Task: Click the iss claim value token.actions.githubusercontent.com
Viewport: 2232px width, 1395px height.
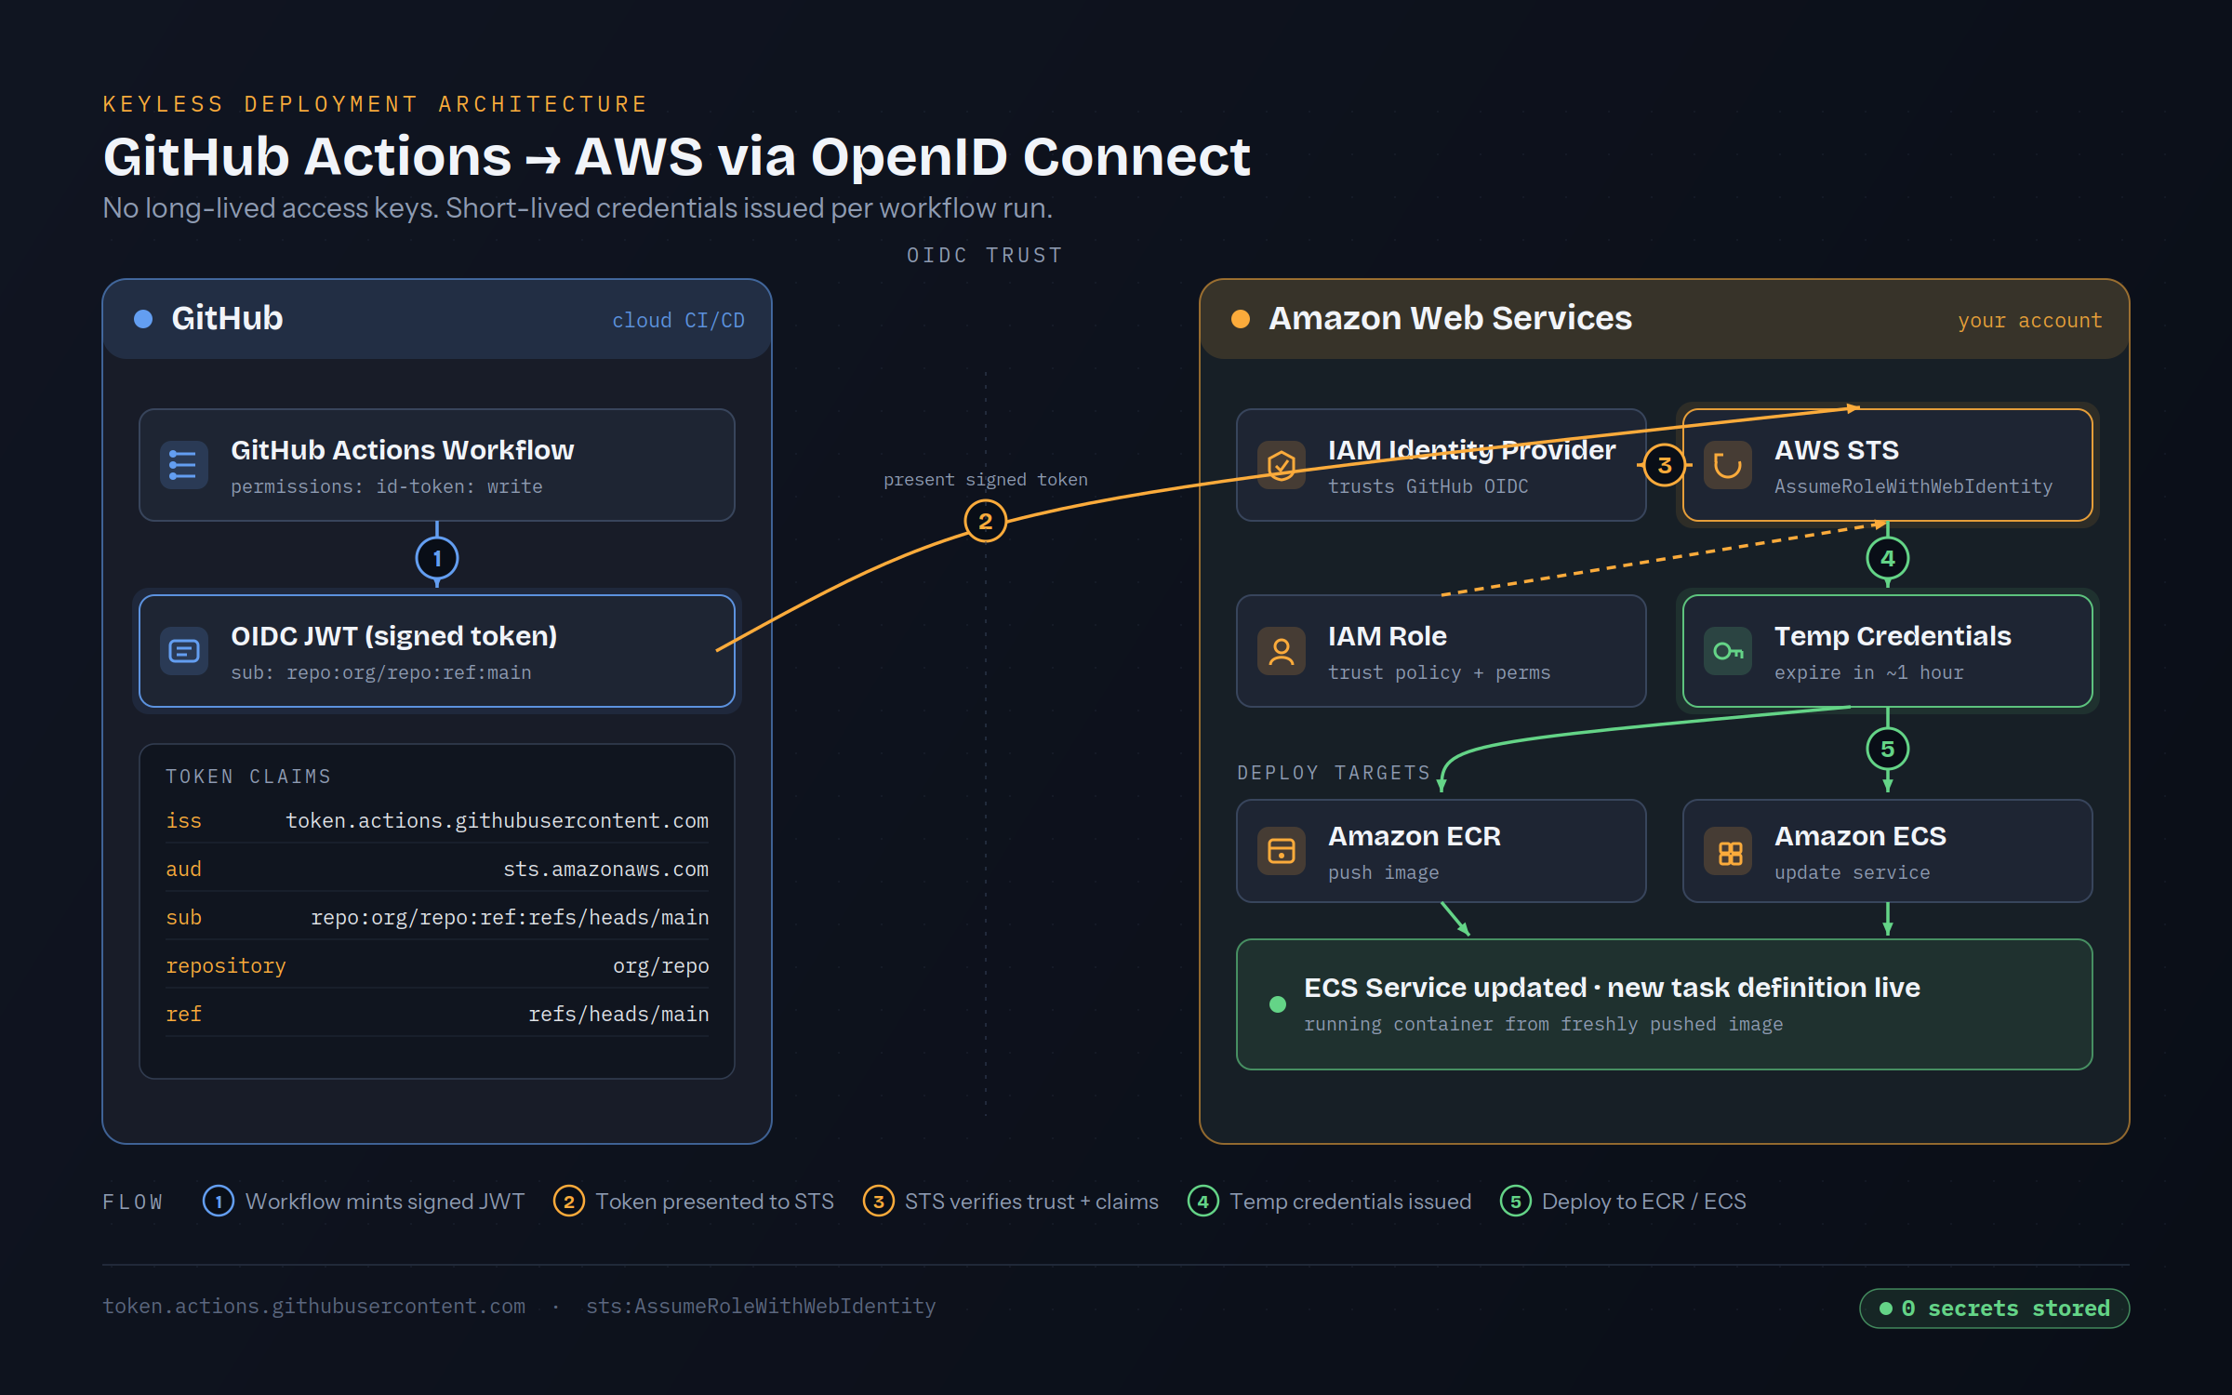Action: (x=497, y=820)
